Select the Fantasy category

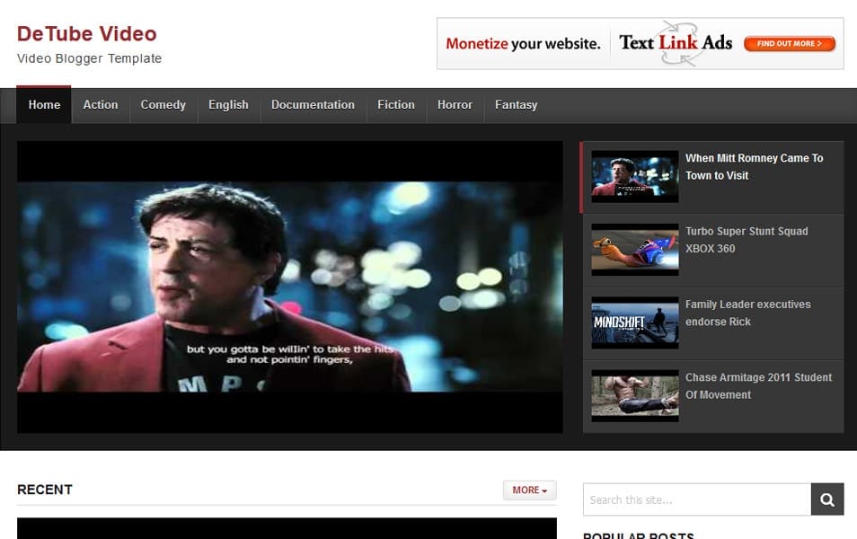pyautogui.click(x=516, y=104)
